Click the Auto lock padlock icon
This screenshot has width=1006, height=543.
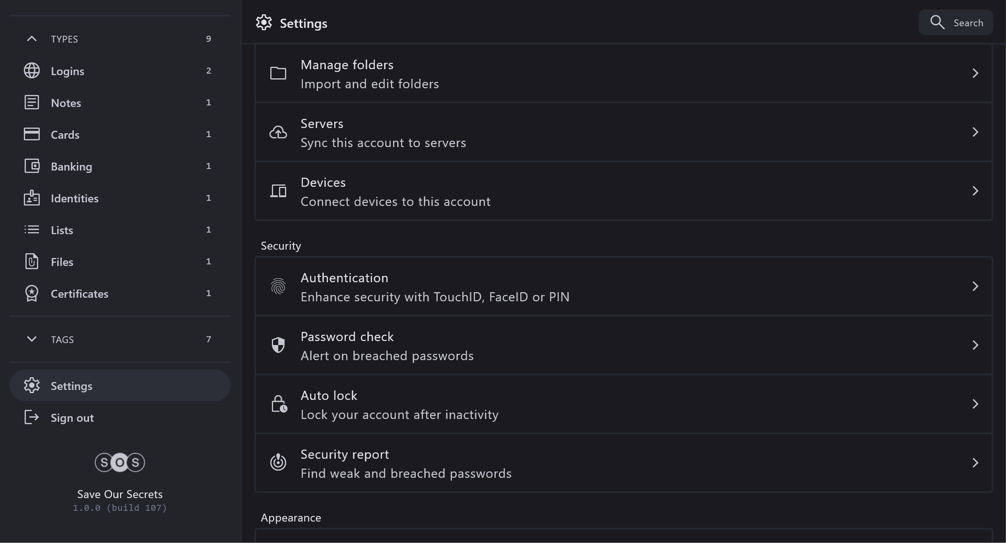tap(279, 404)
